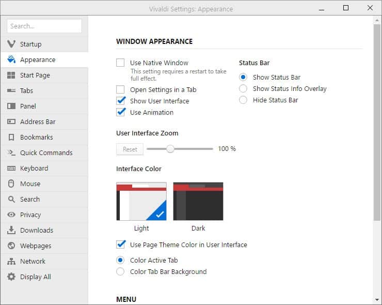The width and height of the screenshot is (382, 305).
Task: Click the settings Search input field
Action: tap(44, 26)
